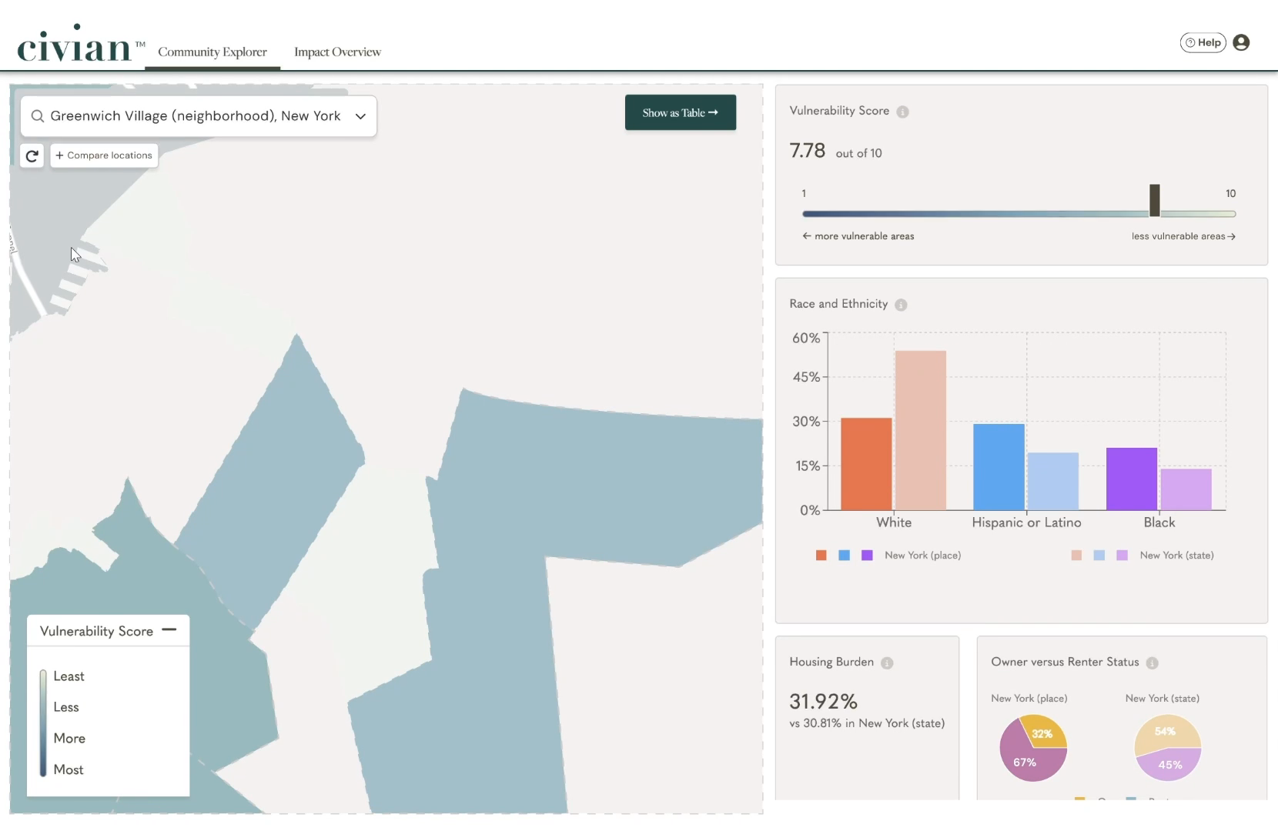The image size is (1278, 831).
Task: Click the map refresh icon button
Action: (x=32, y=156)
